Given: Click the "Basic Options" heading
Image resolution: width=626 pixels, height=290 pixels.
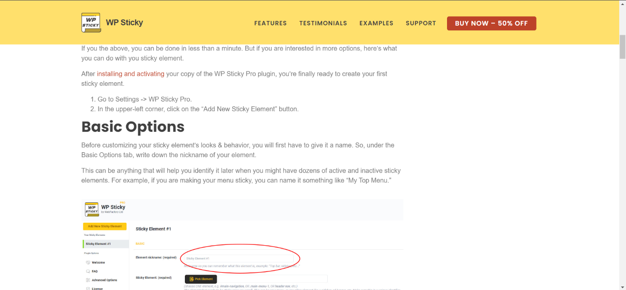Looking at the screenshot, I should [x=133, y=127].
